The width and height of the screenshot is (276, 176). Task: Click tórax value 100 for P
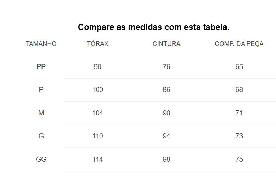point(98,90)
